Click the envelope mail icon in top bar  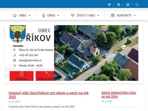[x=119, y=4]
